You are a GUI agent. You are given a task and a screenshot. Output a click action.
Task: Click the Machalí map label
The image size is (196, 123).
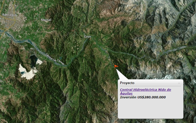(x=46, y=20)
